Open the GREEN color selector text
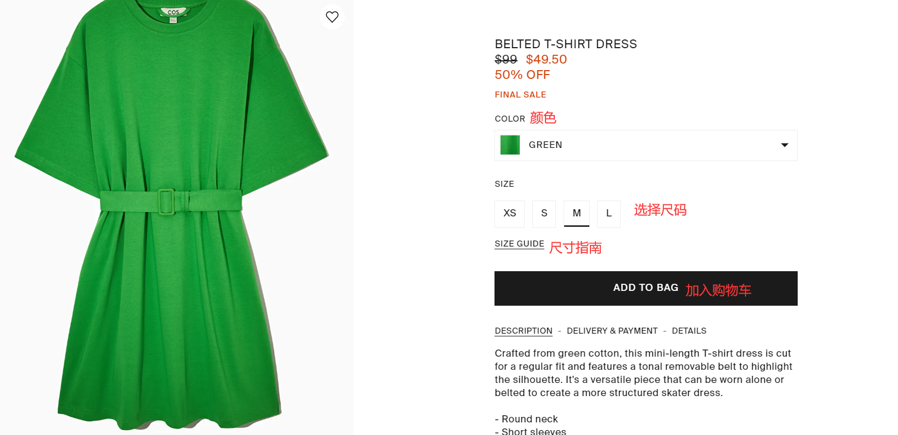 [545, 145]
